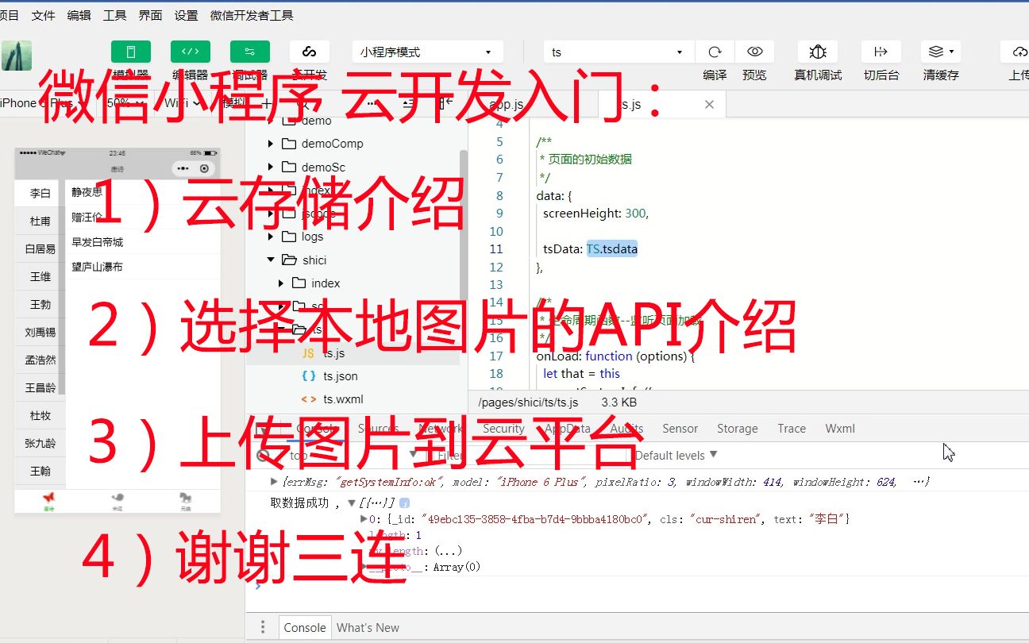Open the iPhone 6 Plus device dropdown
The height and width of the screenshot is (643, 1029).
pos(44,103)
